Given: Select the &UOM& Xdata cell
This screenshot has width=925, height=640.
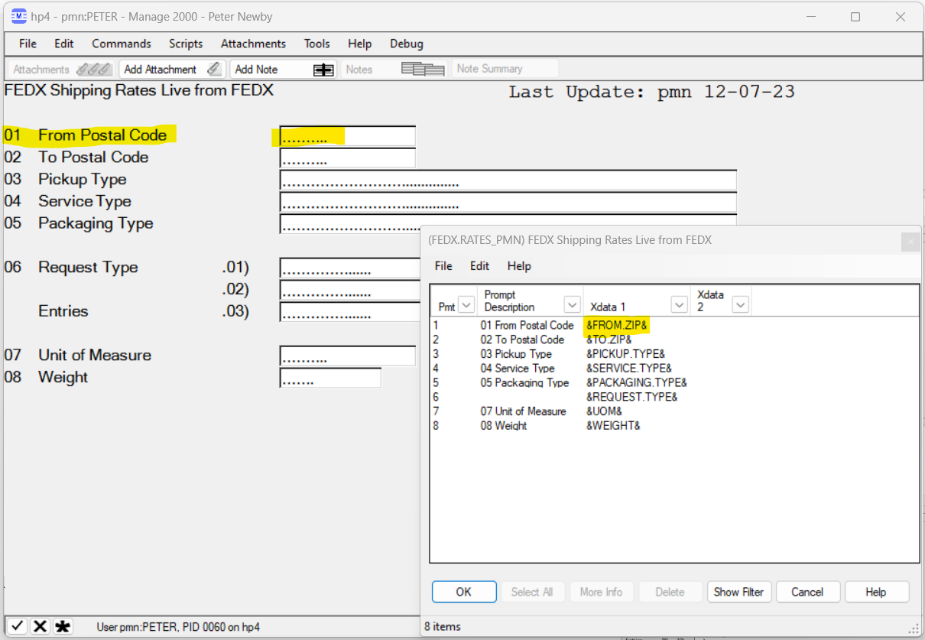Looking at the screenshot, I should pos(604,411).
